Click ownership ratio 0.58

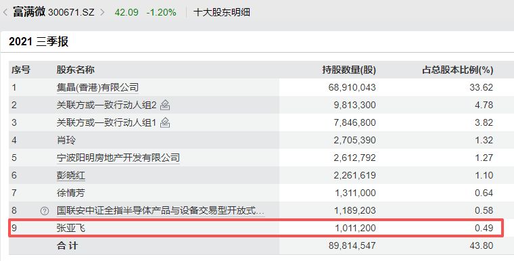click(484, 210)
